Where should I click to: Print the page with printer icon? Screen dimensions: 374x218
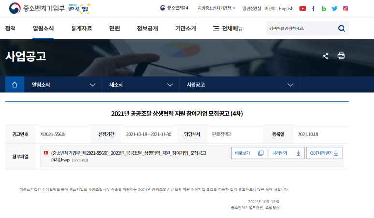(x=341, y=56)
